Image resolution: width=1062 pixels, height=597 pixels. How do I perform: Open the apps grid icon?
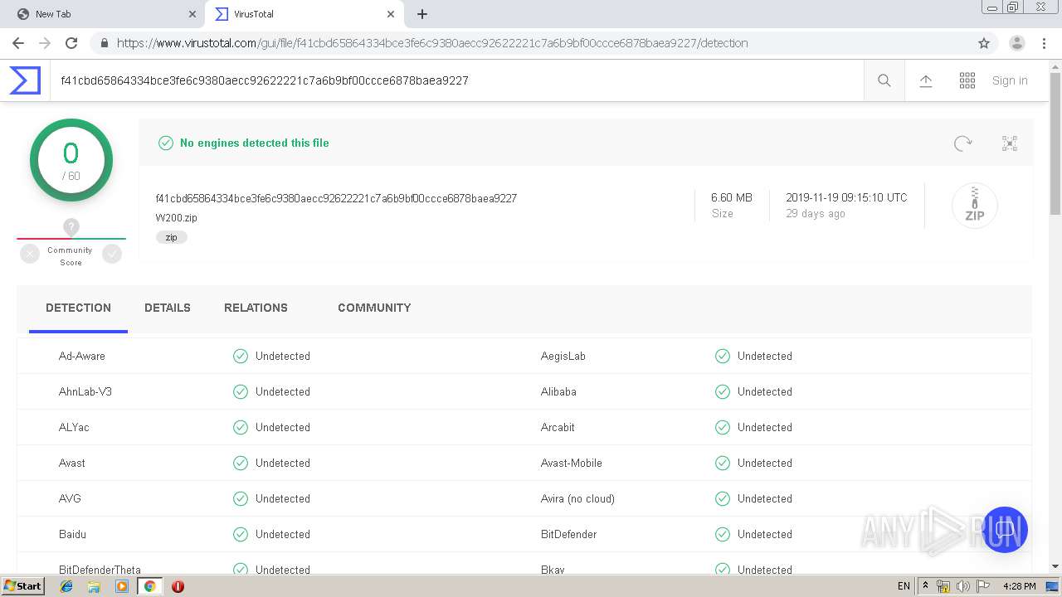click(x=967, y=80)
